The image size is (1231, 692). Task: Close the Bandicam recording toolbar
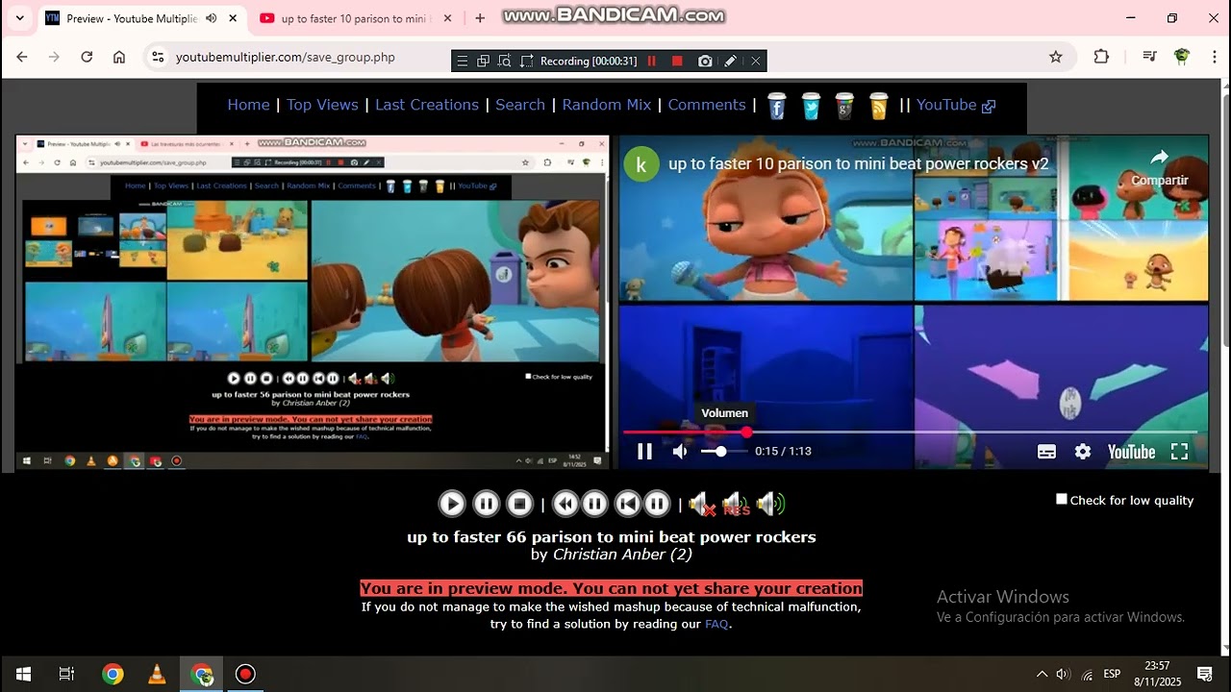(x=756, y=61)
